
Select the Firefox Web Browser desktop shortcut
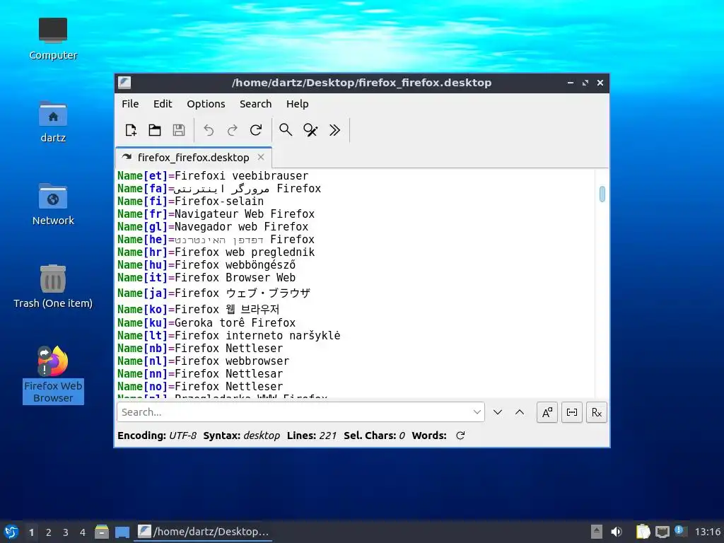(53, 374)
